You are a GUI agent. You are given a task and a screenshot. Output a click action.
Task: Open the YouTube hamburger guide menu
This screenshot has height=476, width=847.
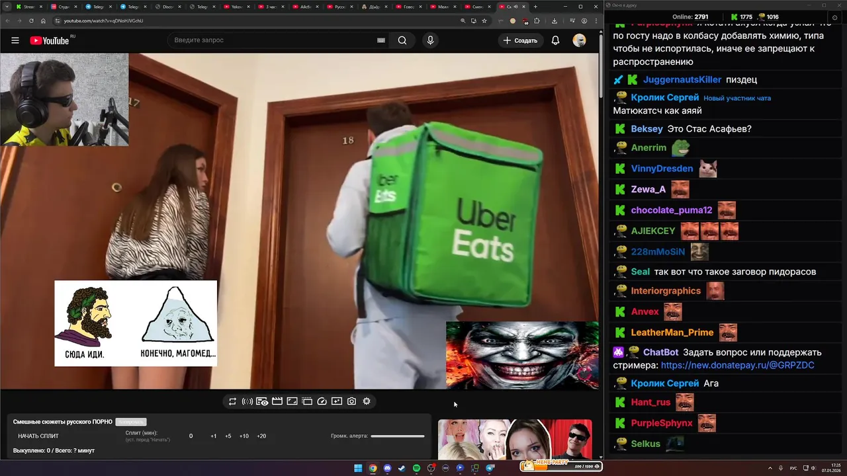click(15, 40)
